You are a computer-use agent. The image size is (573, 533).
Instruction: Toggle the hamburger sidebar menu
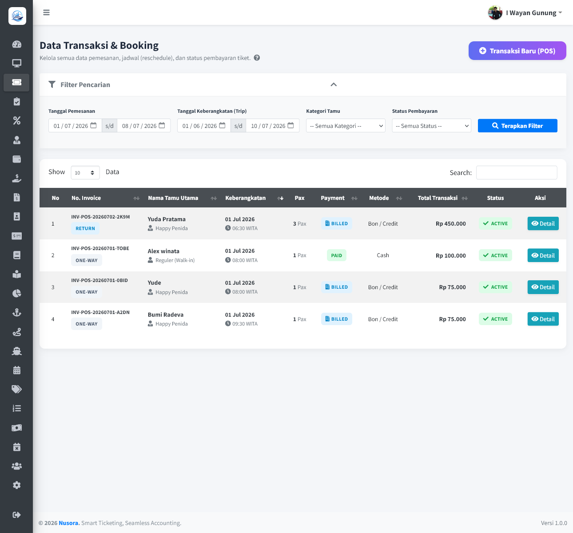point(46,12)
